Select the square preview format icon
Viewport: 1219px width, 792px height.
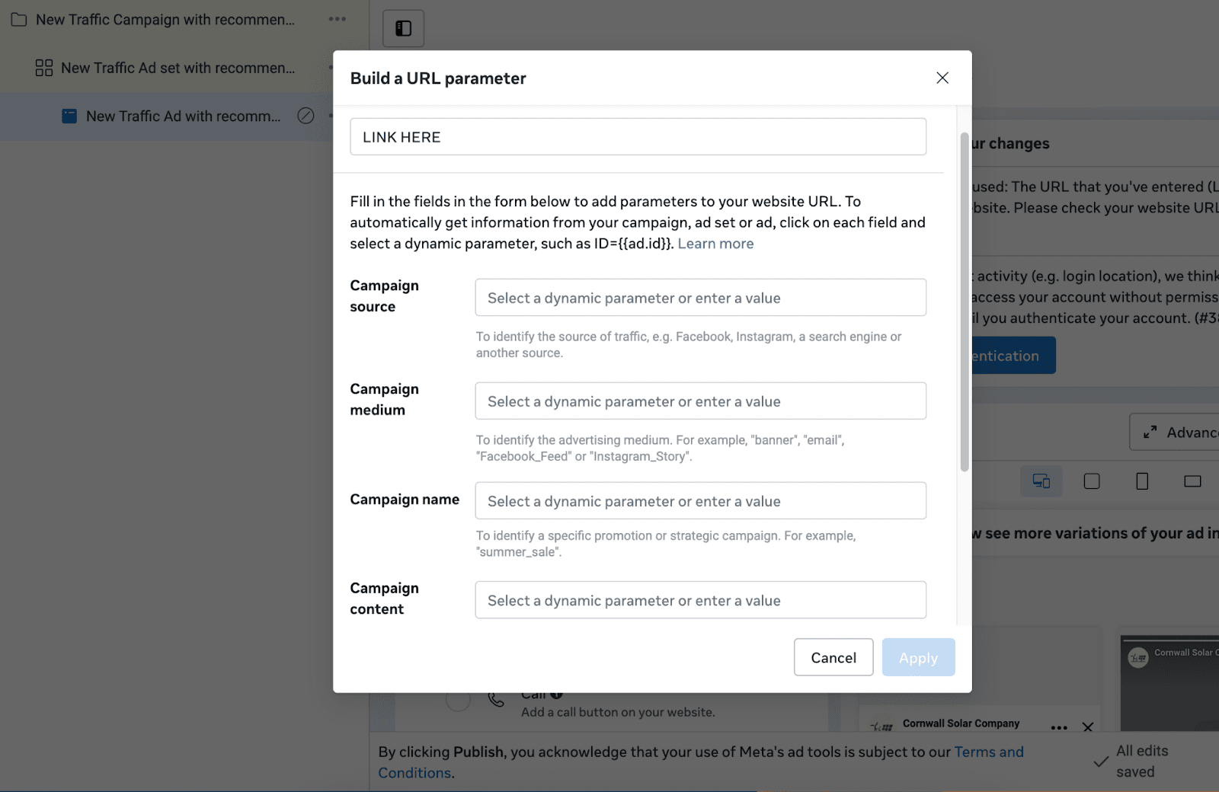pyautogui.click(x=1092, y=481)
